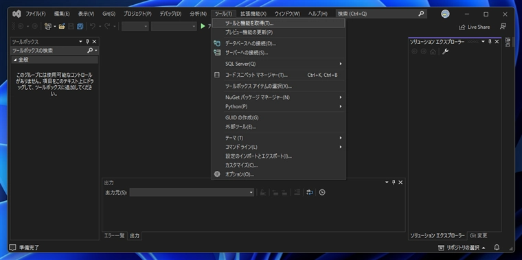Click the ツールボックスの検索 input field
522x260 pixels.
(x=49, y=51)
